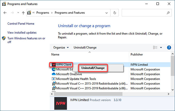Select Visual C++ 2015-2019 Redistributable (x86)
The image size is (175, 111).
[92, 88]
